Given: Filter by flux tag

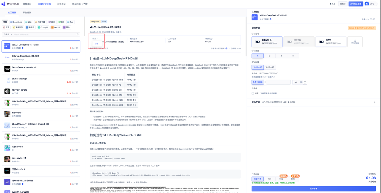Looking at the screenshot, I should tap(70, 22).
